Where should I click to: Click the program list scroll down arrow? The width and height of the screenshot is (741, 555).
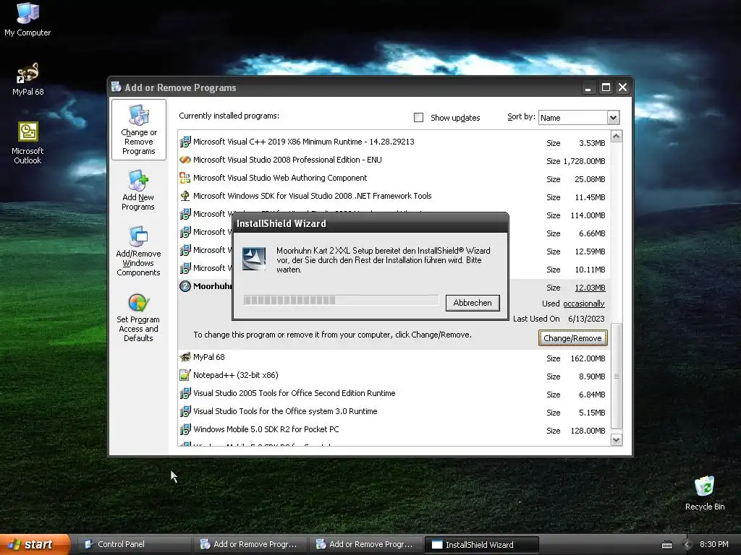tap(617, 440)
